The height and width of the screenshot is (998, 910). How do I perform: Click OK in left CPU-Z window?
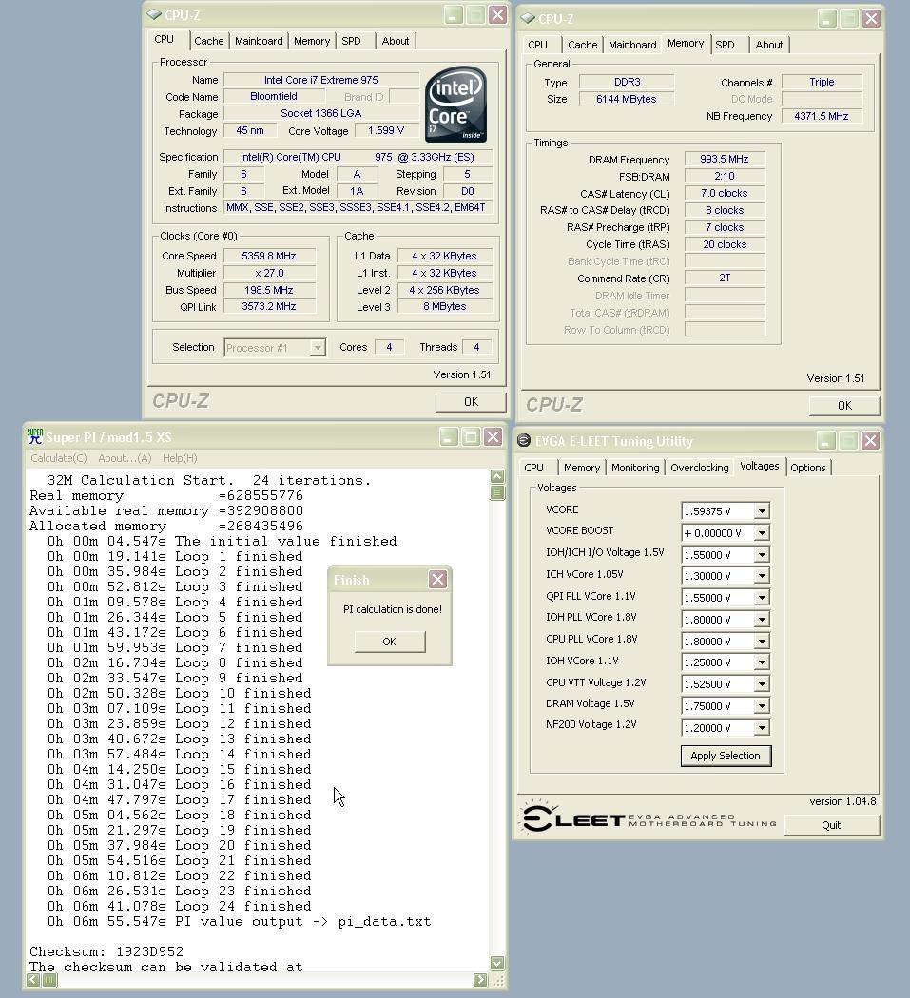[x=471, y=402]
